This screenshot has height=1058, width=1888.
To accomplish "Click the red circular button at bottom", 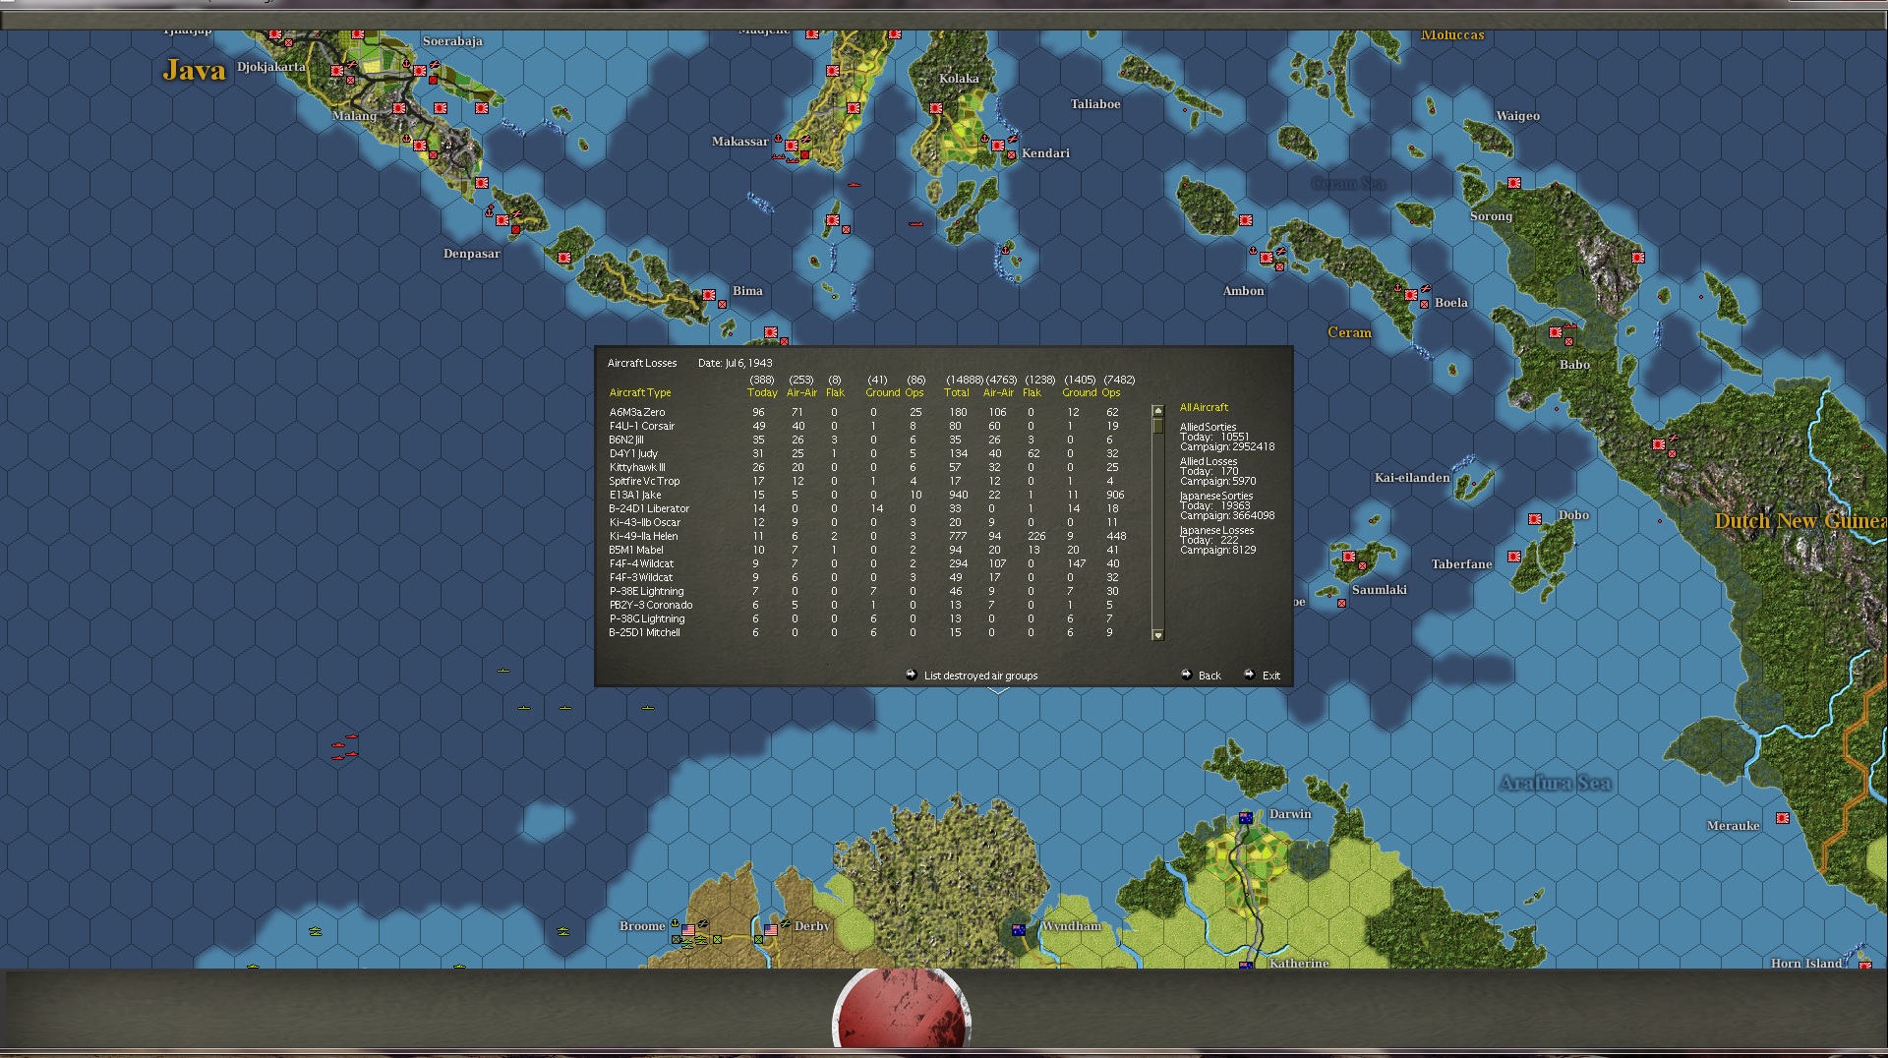I will pos(902,1011).
